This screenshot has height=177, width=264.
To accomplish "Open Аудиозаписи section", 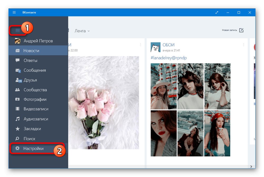I will [38, 119].
